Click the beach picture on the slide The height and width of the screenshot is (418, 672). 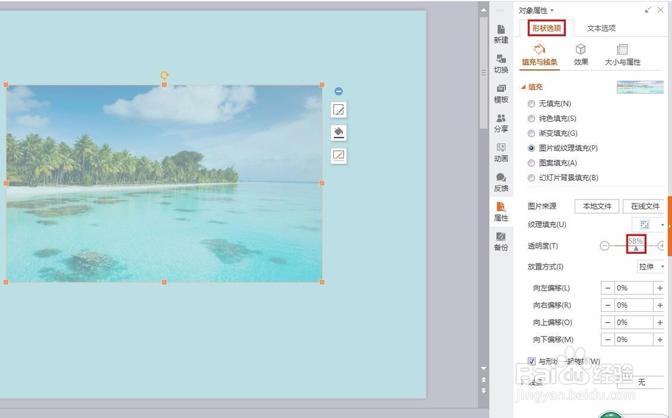(x=164, y=183)
